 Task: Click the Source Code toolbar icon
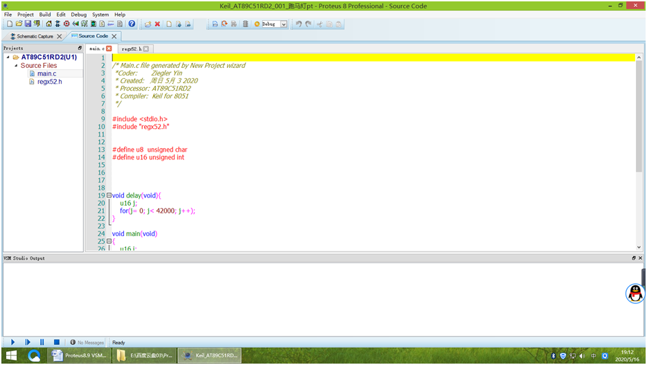pyautogui.click(x=111, y=24)
